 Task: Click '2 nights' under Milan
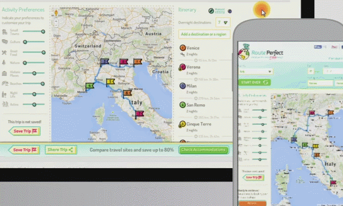192,92
